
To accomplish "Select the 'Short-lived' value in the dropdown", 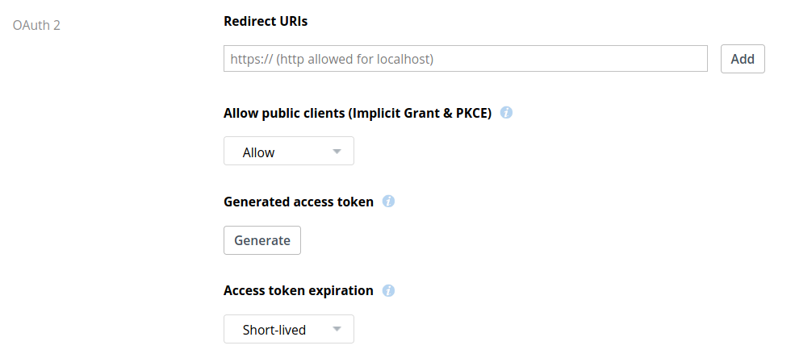I will tap(274, 330).
